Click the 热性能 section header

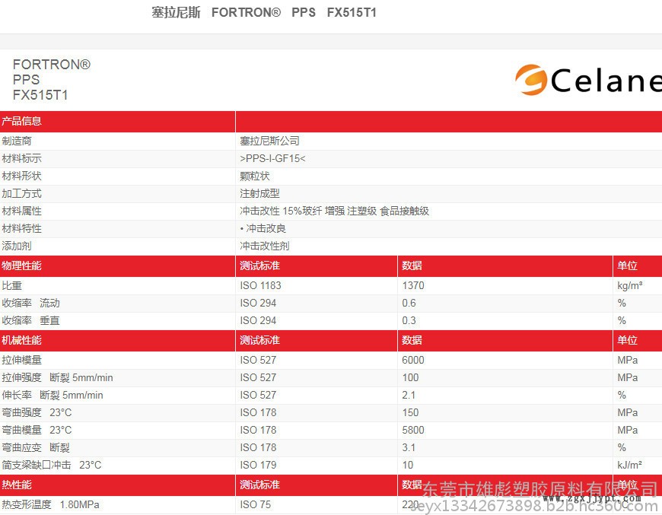pyautogui.click(x=17, y=485)
